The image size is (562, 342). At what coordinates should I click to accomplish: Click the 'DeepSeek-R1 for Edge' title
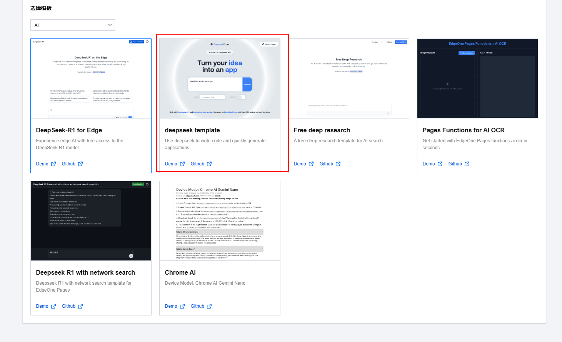69,130
